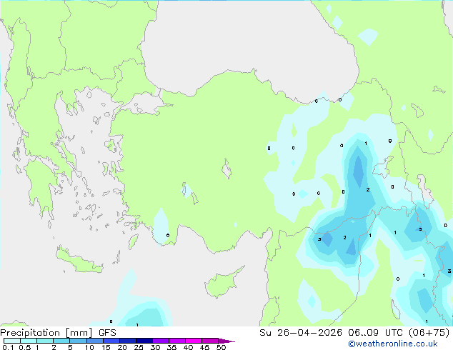Select the legend swatch between 1 and 2
Viewport: 453px width, 350px height.
click(x=45, y=341)
